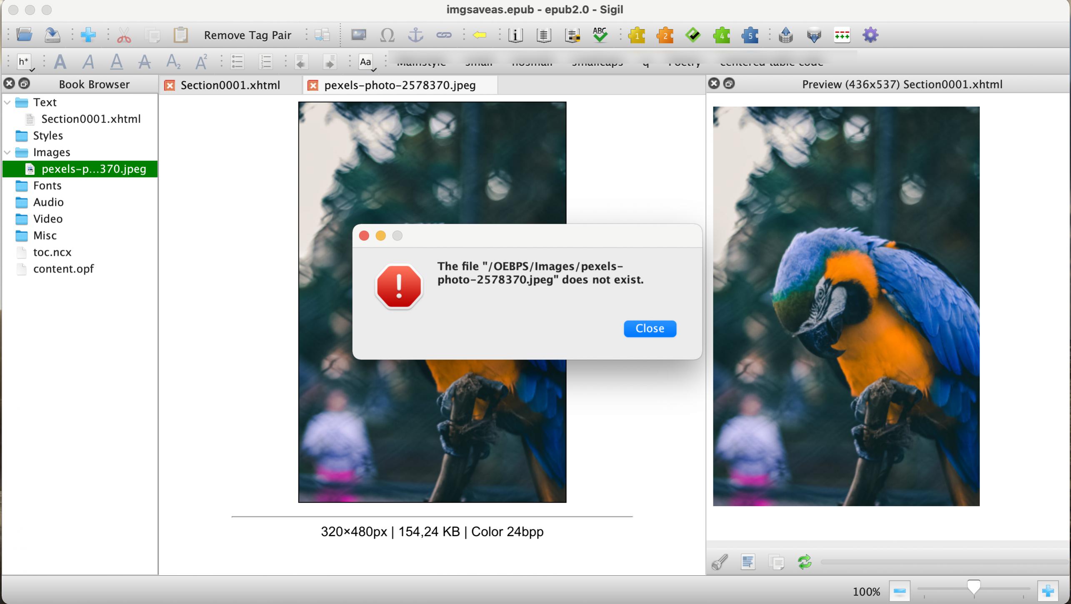
Task: Collapse the Text folder tree
Action: [x=8, y=102]
